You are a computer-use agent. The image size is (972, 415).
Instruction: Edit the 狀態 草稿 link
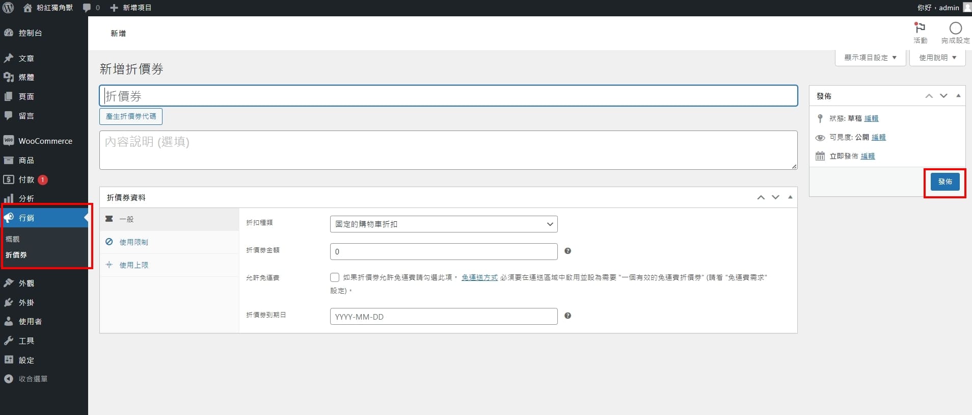click(x=871, y=118)
